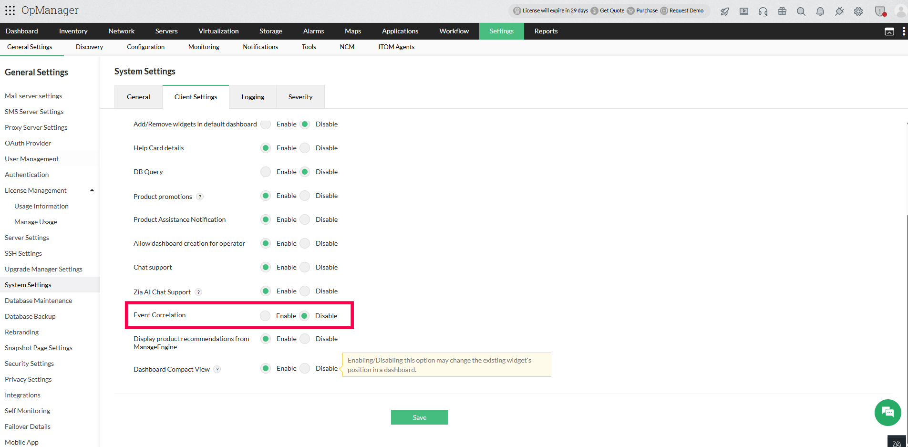The height and width of the screenshot is (447, 908).
Task: Open Security Settings in sidebar
Action: pyautogui.click(x=29, y=364)
